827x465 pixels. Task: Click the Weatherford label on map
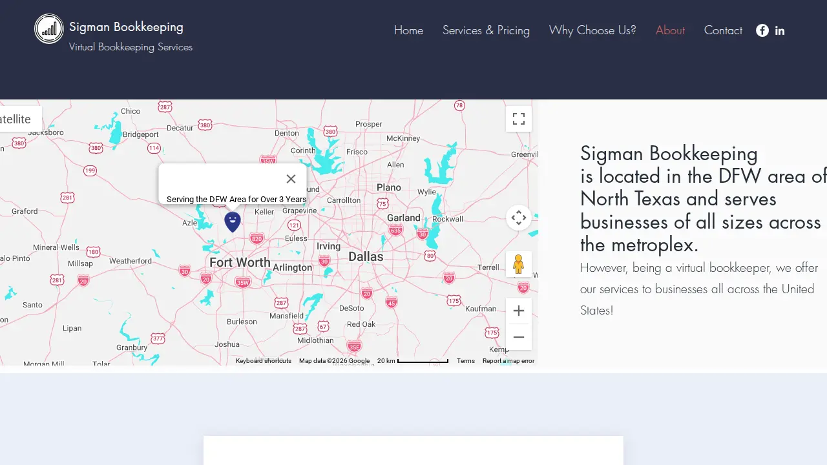pos(131,261)
